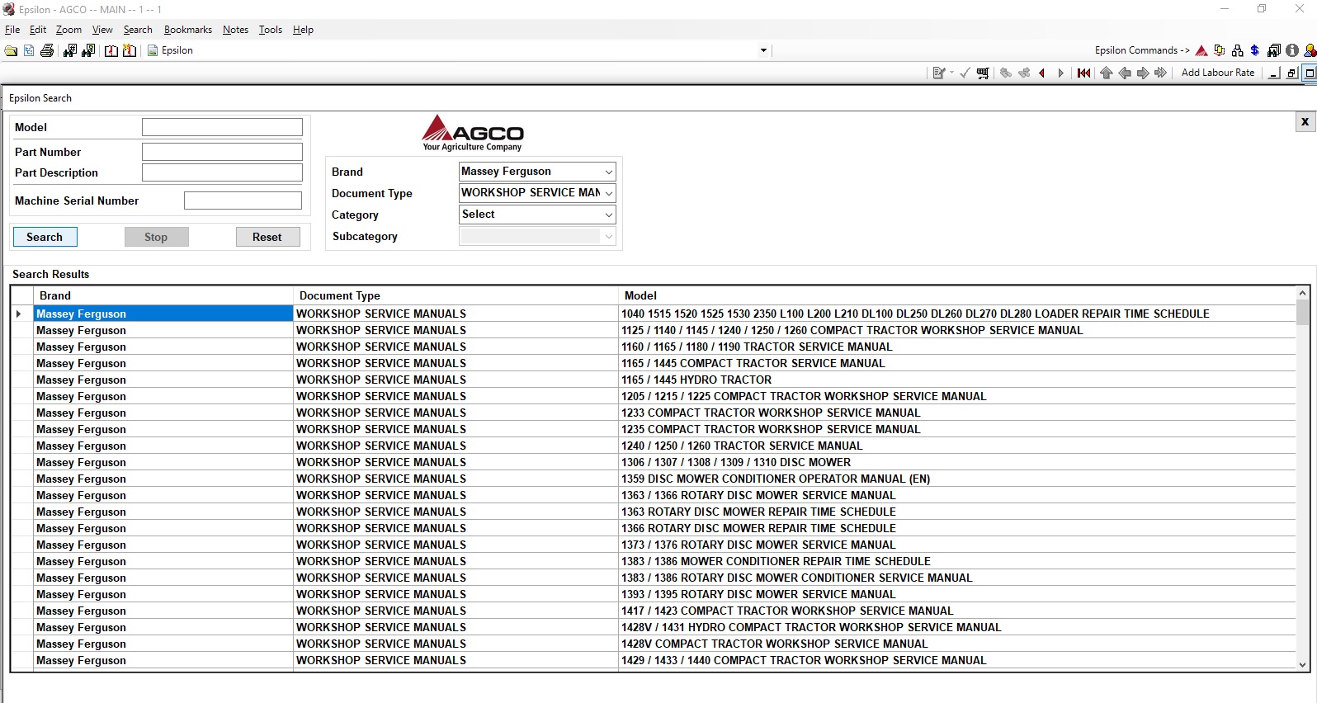Click the red AGCO triangle command icon

[1201, 50]
